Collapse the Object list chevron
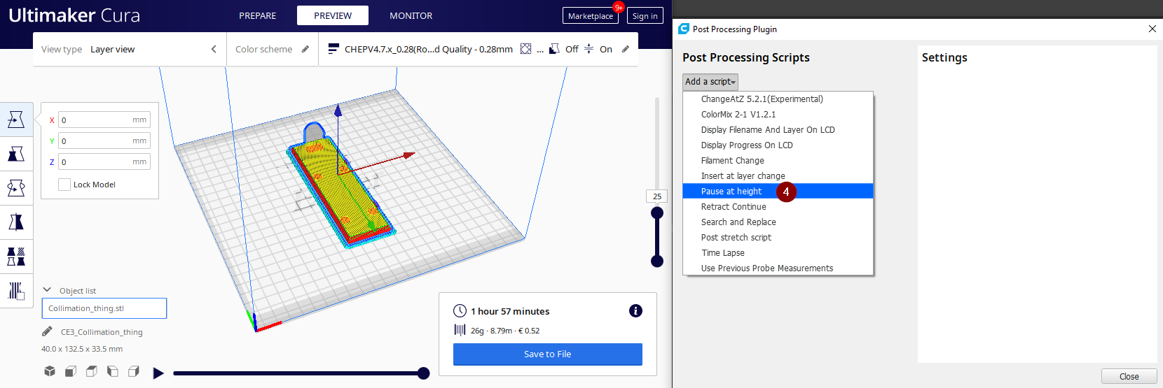Viewport: 1163px width, 388px height. pyautogui.click(x=47, y=289)
